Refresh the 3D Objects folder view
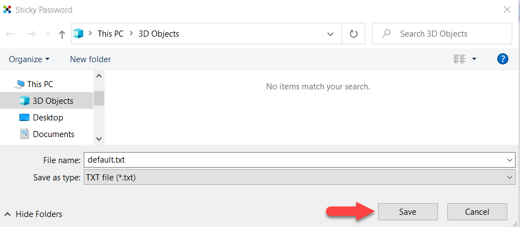Viewport: 520px width, 227px height. pos(354,33)
